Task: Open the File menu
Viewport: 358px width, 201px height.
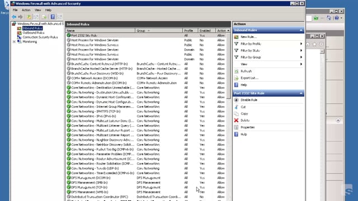Action: [15, 10]
